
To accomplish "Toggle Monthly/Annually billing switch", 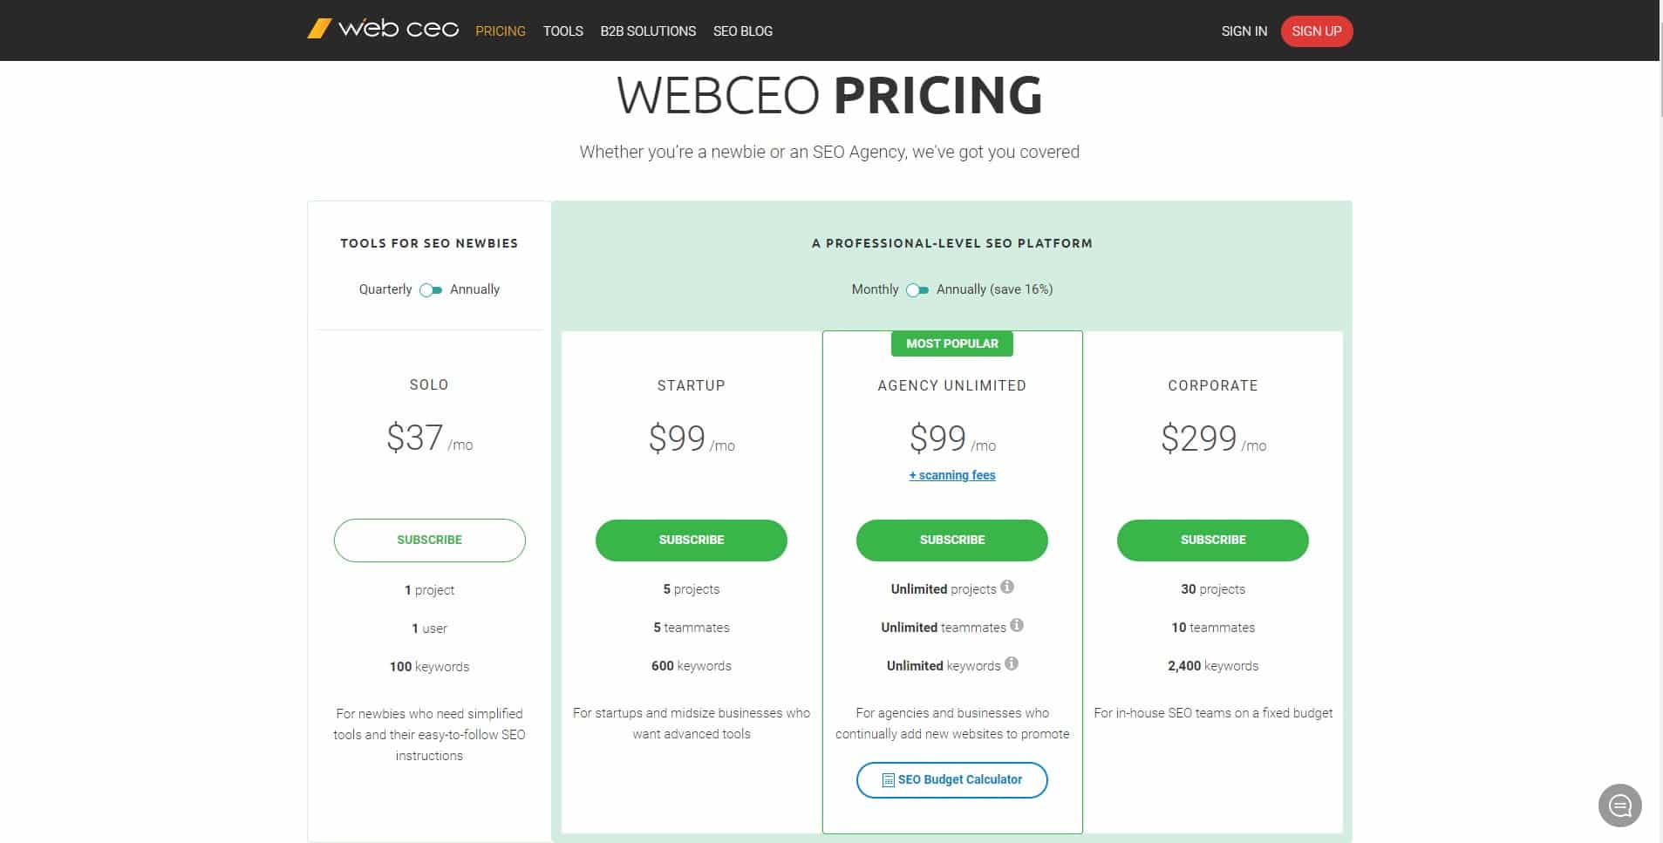I will [917, 290].
